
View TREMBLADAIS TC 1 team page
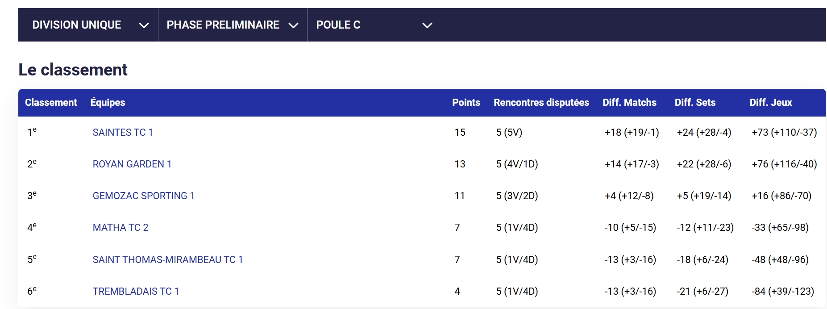pos(136,292)
